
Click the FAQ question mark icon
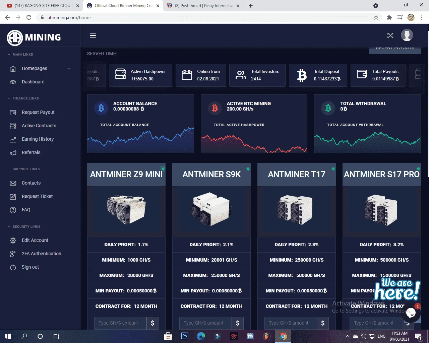tap(13, 210)
